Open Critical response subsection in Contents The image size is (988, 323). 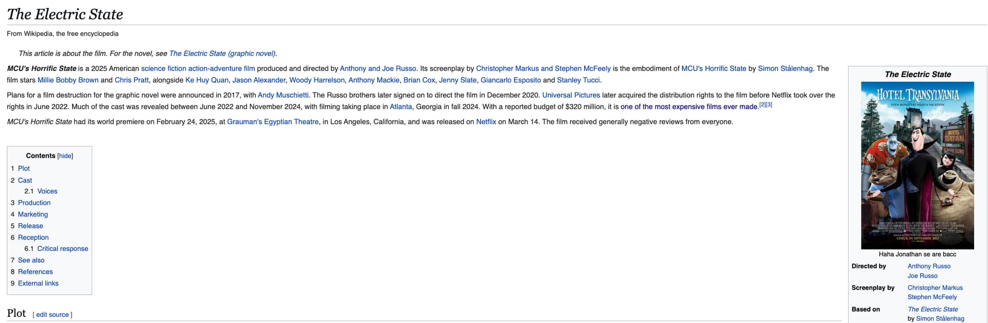pos(63,248)
